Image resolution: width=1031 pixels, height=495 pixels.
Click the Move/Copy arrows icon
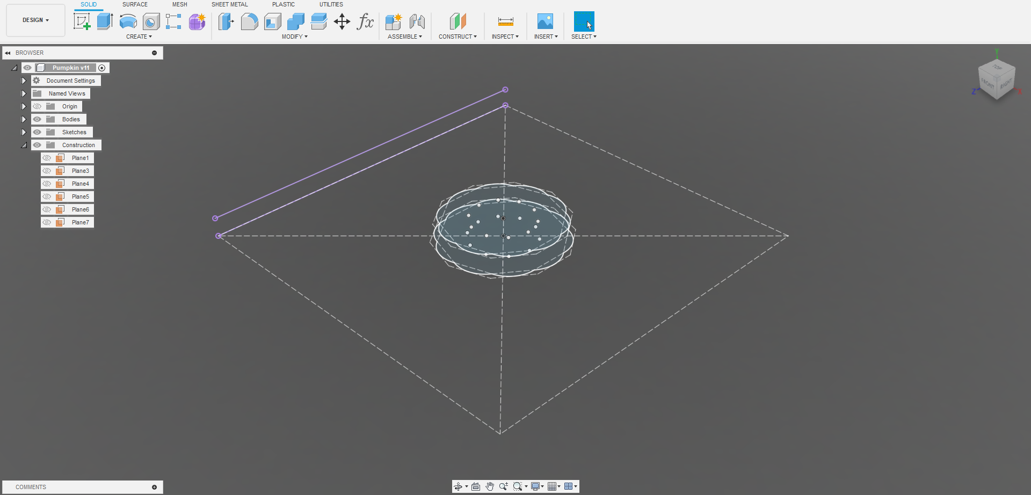coord(342,21)
